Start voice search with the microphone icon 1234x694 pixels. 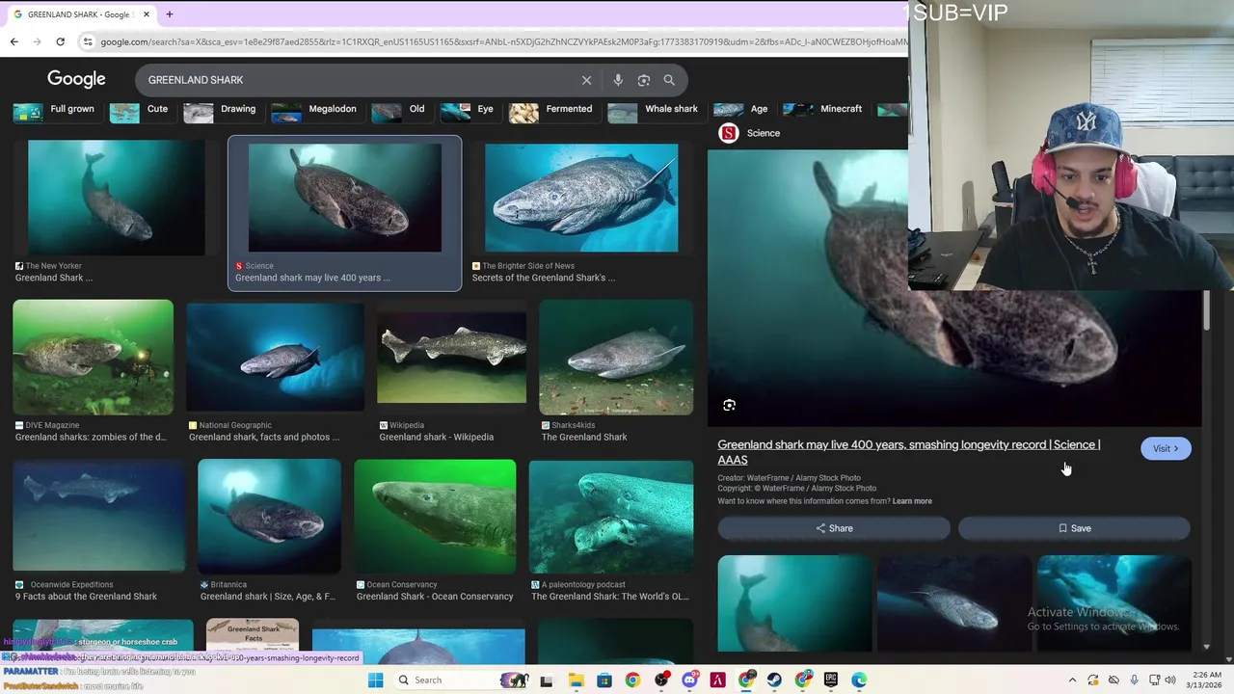tap(618, 80)
